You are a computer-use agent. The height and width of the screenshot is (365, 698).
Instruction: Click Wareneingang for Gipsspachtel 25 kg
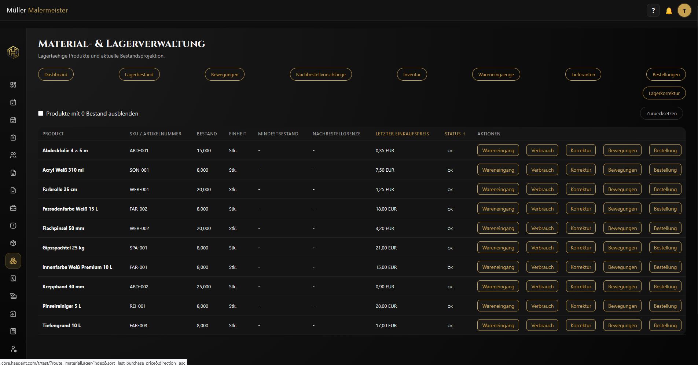click(498, 248)
